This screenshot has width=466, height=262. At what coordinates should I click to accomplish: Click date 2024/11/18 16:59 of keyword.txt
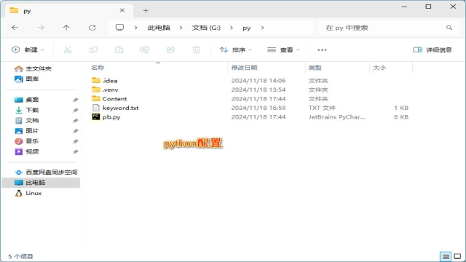point(258,108)
